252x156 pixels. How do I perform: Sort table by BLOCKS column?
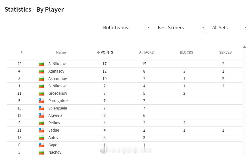click(186, 52)
